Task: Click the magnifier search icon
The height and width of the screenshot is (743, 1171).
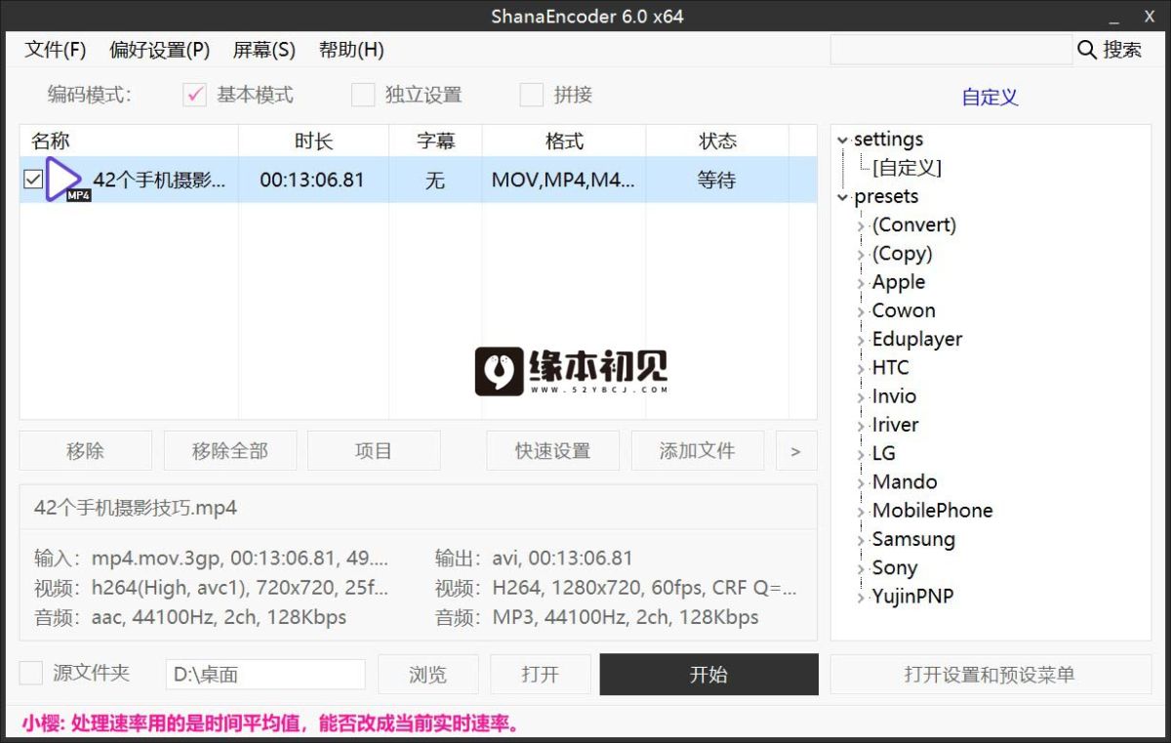Action: (x=1087, y=50)
